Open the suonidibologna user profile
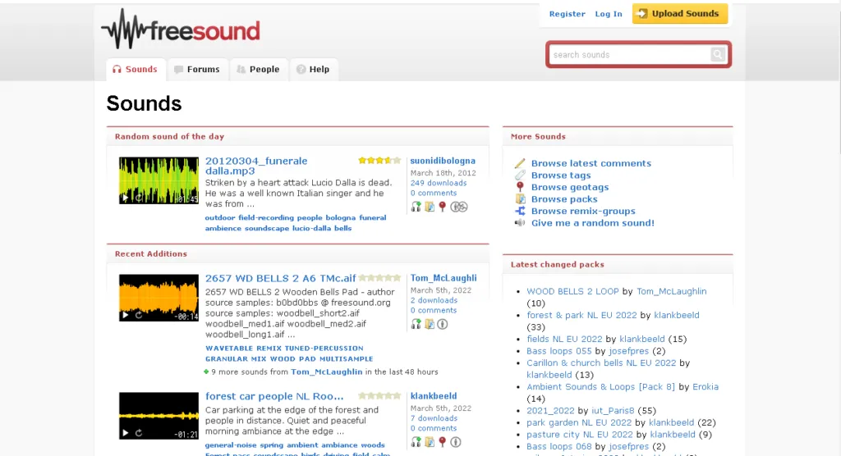The image size is (841, 456). pos(443,161)
